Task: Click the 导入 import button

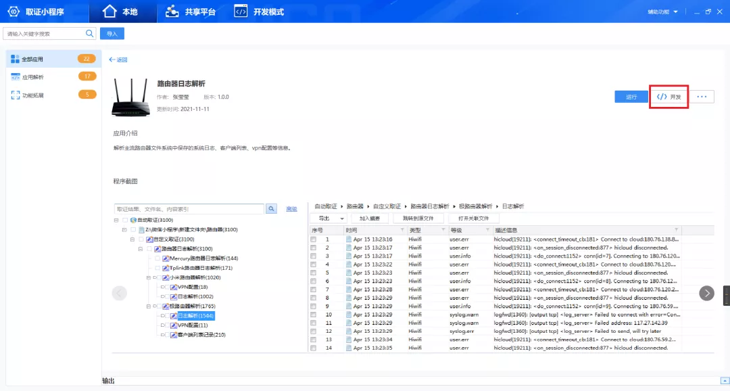Action: click(x=112, y=34)
